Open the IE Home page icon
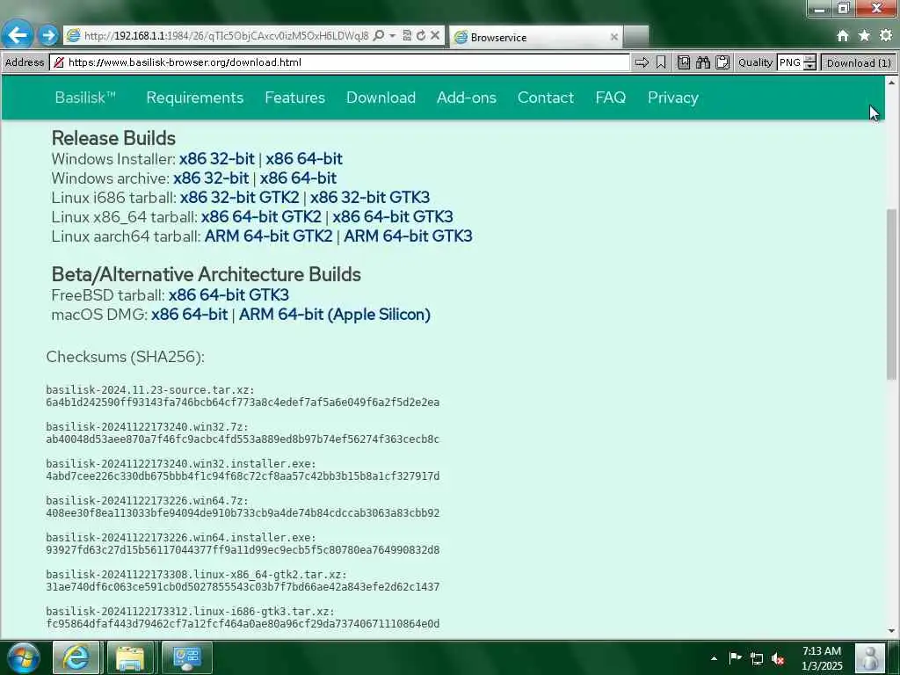 (x=843, y=35)
